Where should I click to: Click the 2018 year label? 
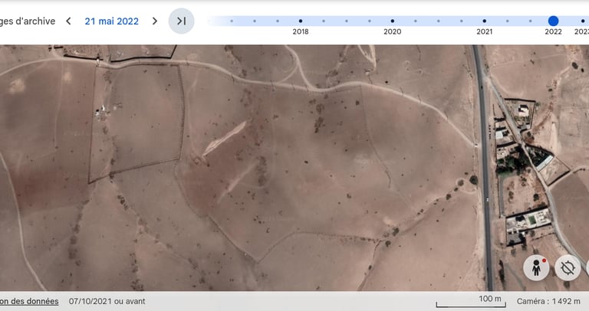pos(301,32)
